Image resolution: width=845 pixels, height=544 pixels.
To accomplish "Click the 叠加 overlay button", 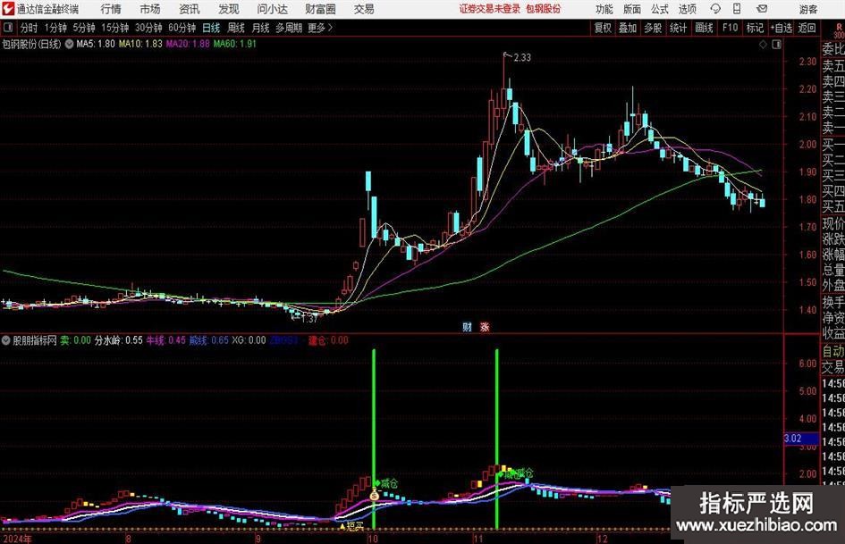I will coord(628,28).
